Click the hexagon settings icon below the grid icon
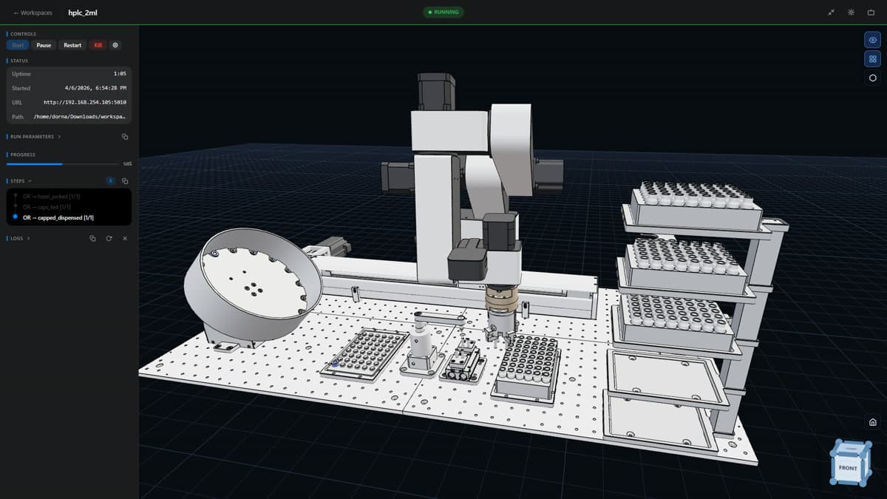Screen dimensions: 887x499 [872, 77]
